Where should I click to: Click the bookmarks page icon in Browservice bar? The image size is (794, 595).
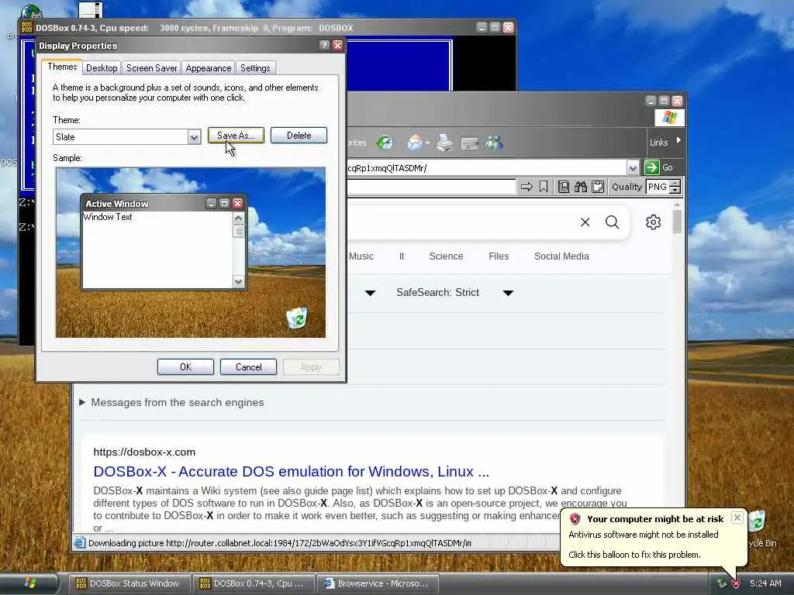tap(564, 187)
